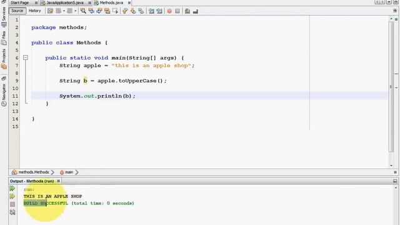400x225 pixels.
Task: Click the Uncomment code icon
Action: (x=196, y=11)
